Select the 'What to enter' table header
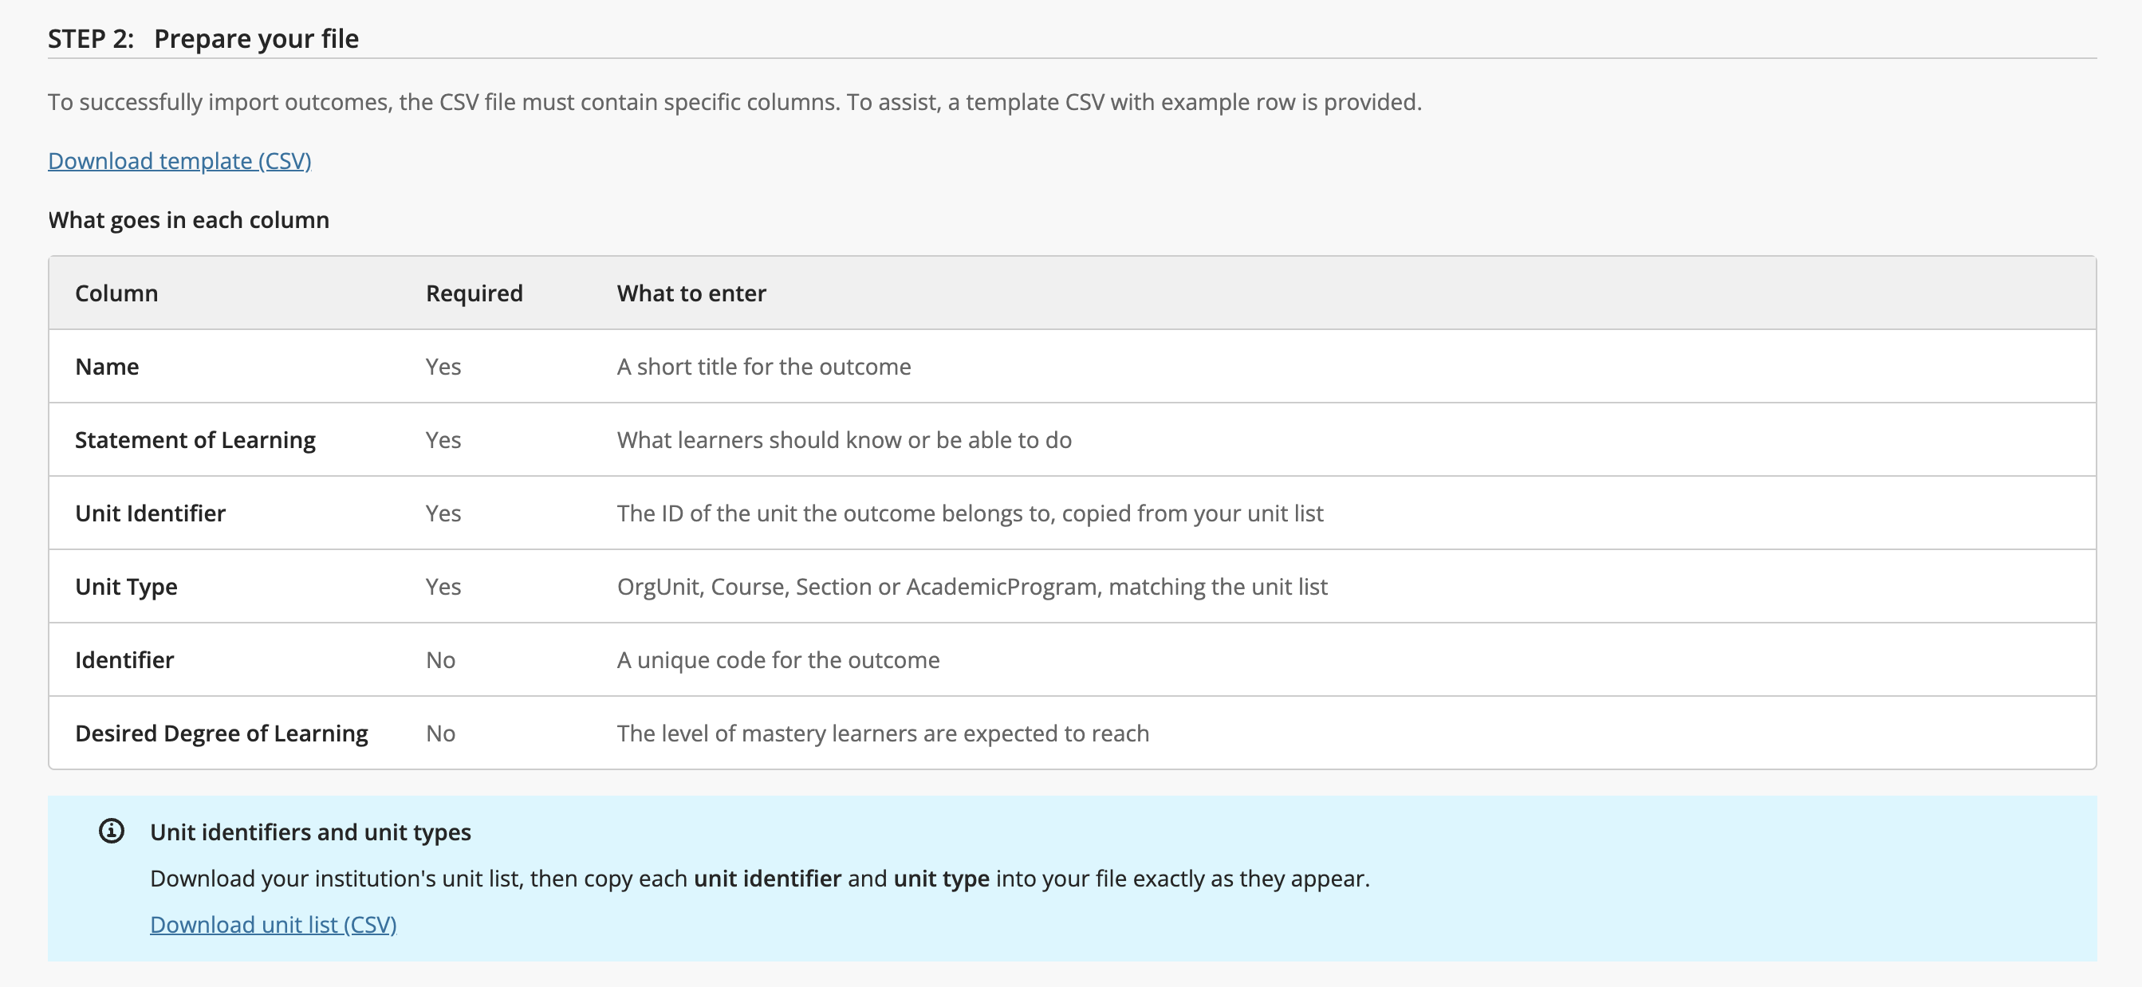This screenshot has width=2142, height=987. (691, 293)
